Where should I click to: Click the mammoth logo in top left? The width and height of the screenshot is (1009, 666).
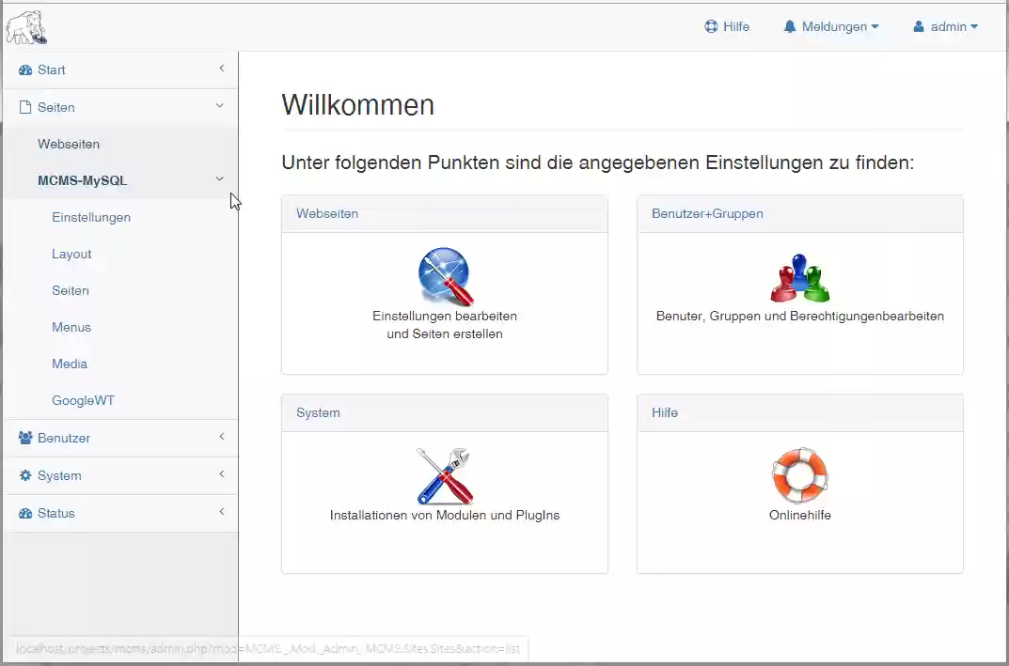click(25, 26)
